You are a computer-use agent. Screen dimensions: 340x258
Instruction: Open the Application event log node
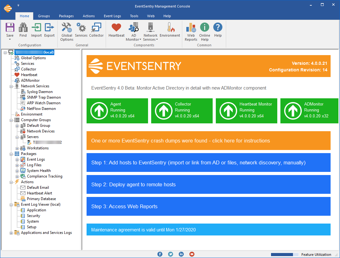tap(36, 210)
